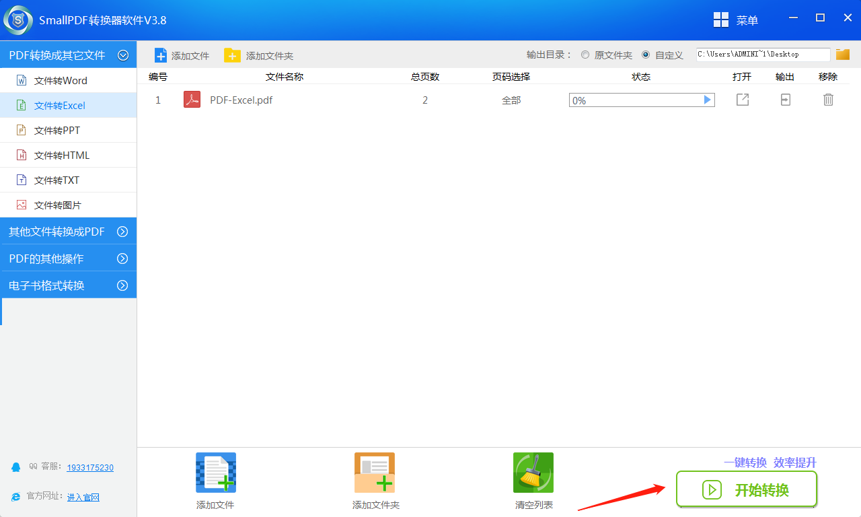Click the browser icon beside 官方网址

[16, 497]
